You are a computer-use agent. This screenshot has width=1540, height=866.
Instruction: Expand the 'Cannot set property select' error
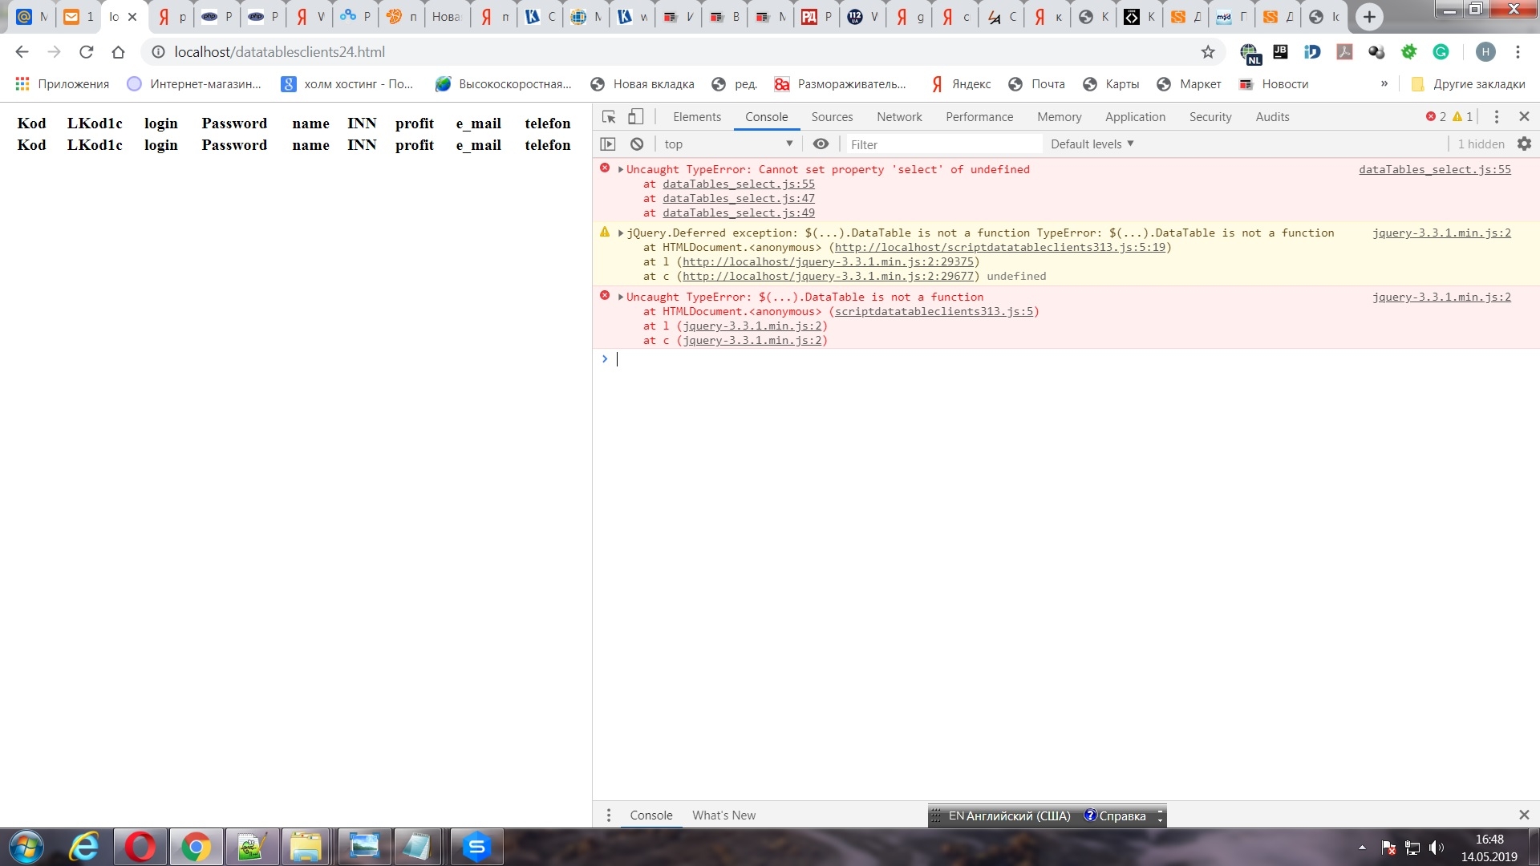[x=621, y=170]
